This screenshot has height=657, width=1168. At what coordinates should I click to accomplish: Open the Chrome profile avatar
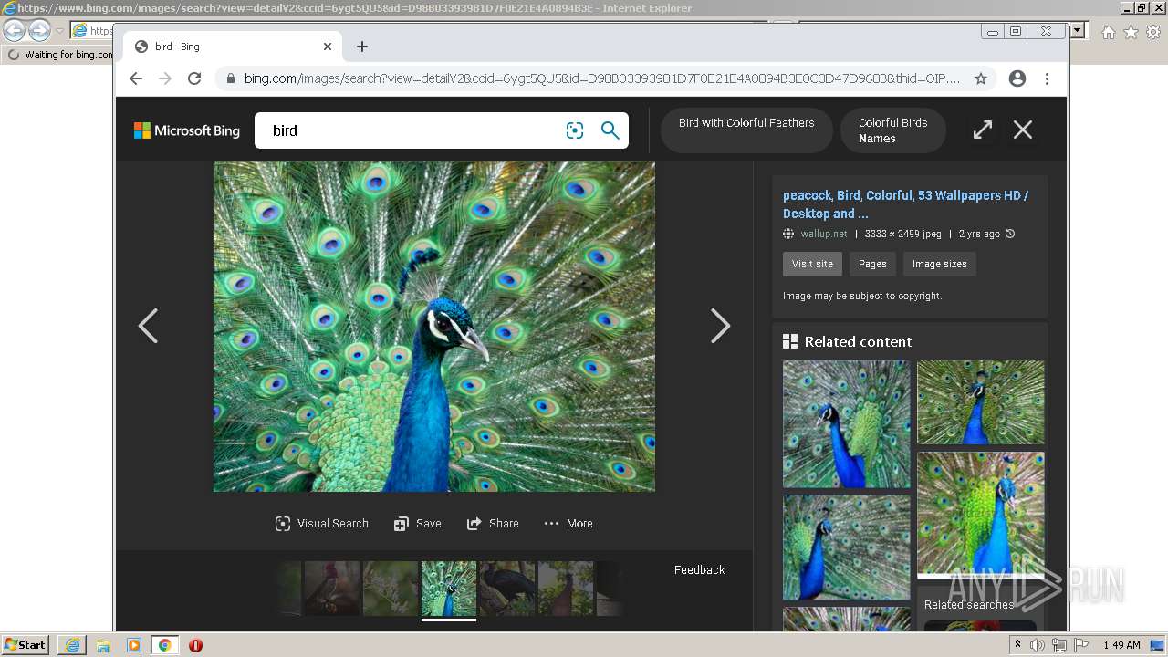pyautogui.click(x=1017, y=78)
